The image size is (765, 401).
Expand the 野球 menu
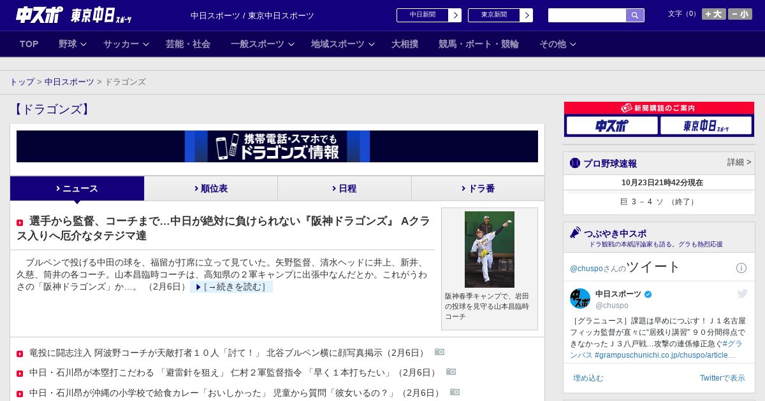(73, 44)
